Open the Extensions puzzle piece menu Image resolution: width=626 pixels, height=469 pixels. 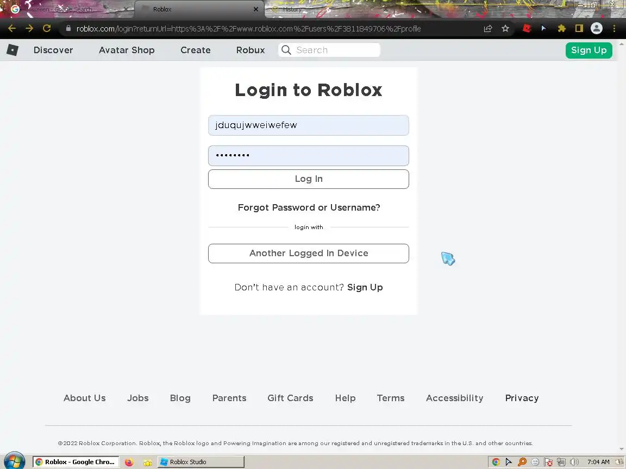point(562,28)
